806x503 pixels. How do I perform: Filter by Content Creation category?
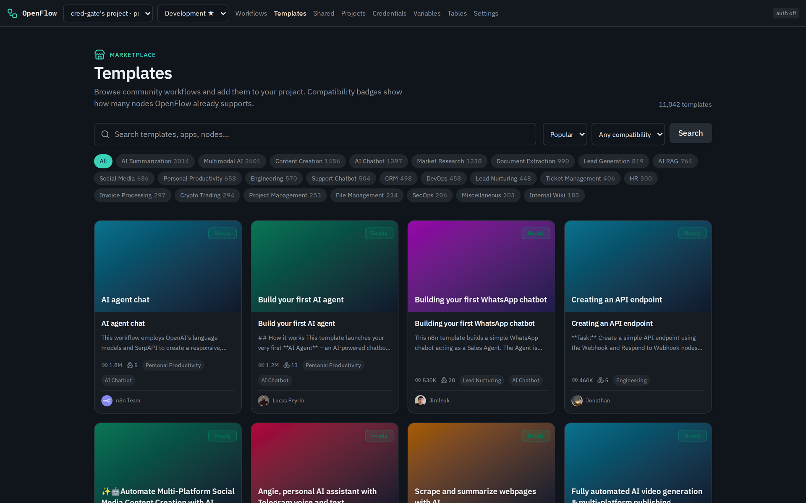308,161
